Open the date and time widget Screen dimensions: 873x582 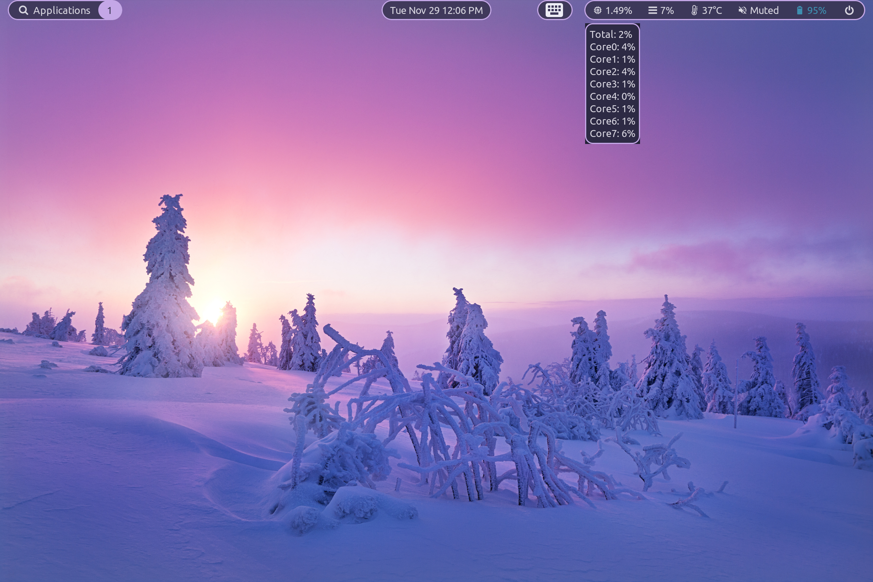click(436, 10)
